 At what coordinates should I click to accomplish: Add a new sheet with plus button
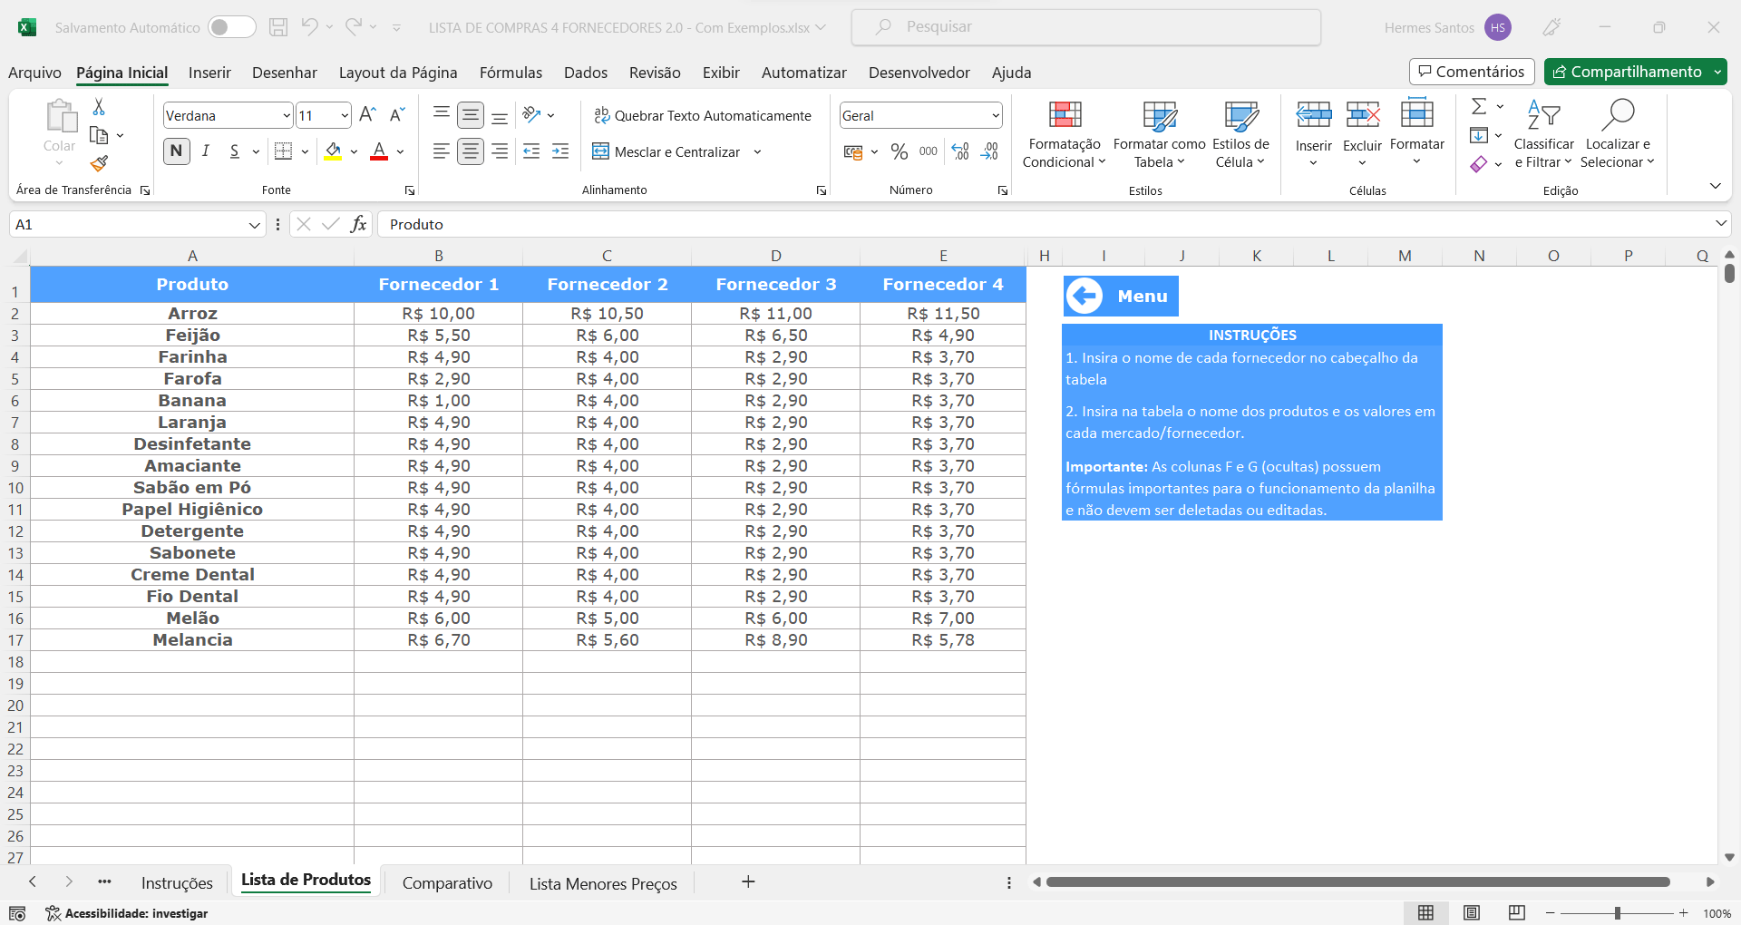[748, 881]
